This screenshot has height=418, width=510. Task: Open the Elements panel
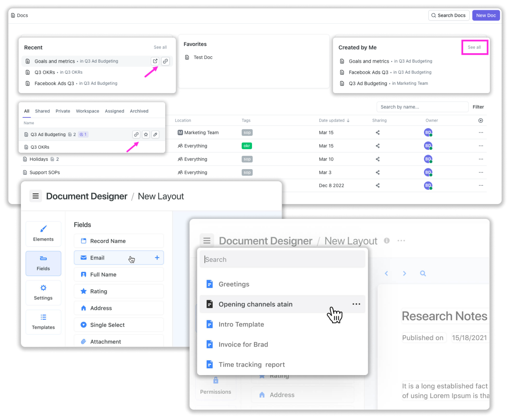43,234
